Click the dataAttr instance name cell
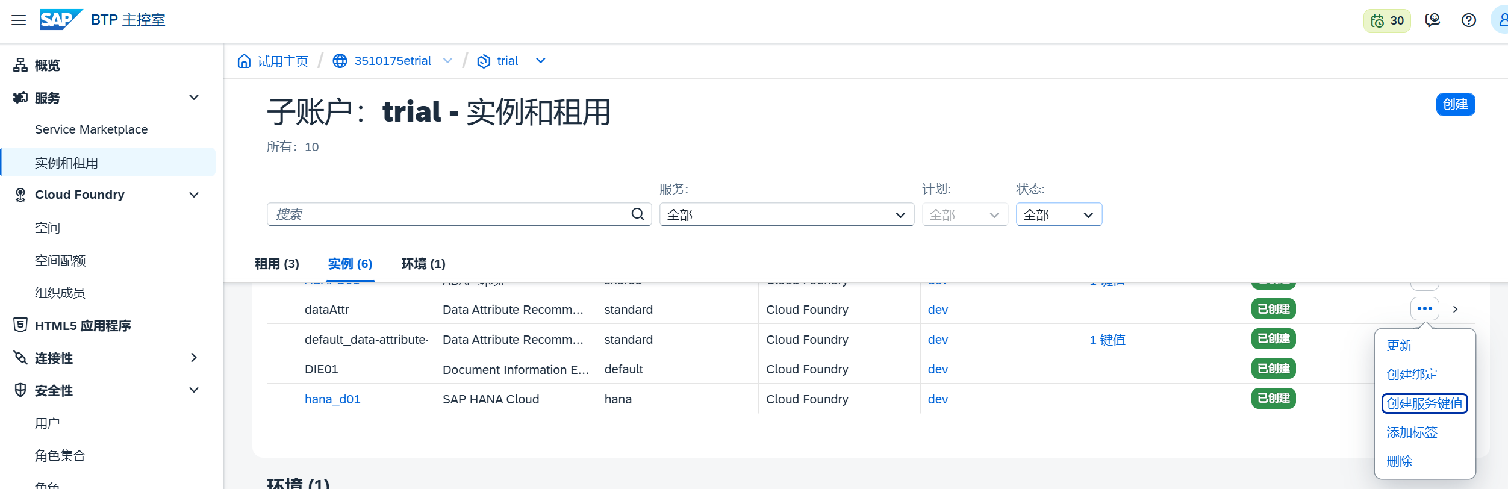1508x489 pixels. pyautogui.click(x=327, y=310)
